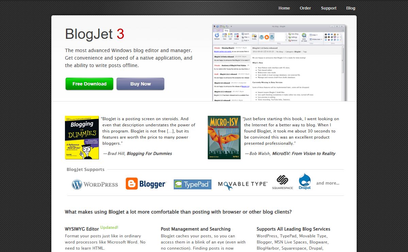Click the TypePad logo
Viewport: 408px width, 252px height.
(x=192, y=184)
